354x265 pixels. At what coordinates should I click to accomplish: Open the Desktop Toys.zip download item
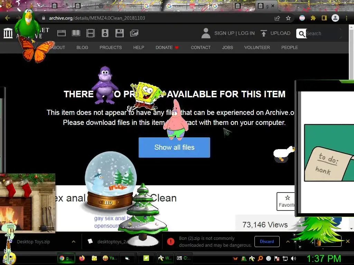[x=34, y=242]
